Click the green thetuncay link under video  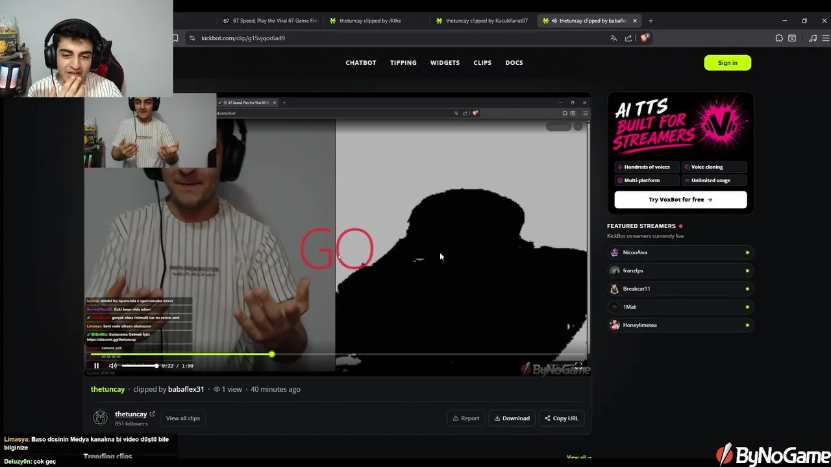tap(108, 389)
